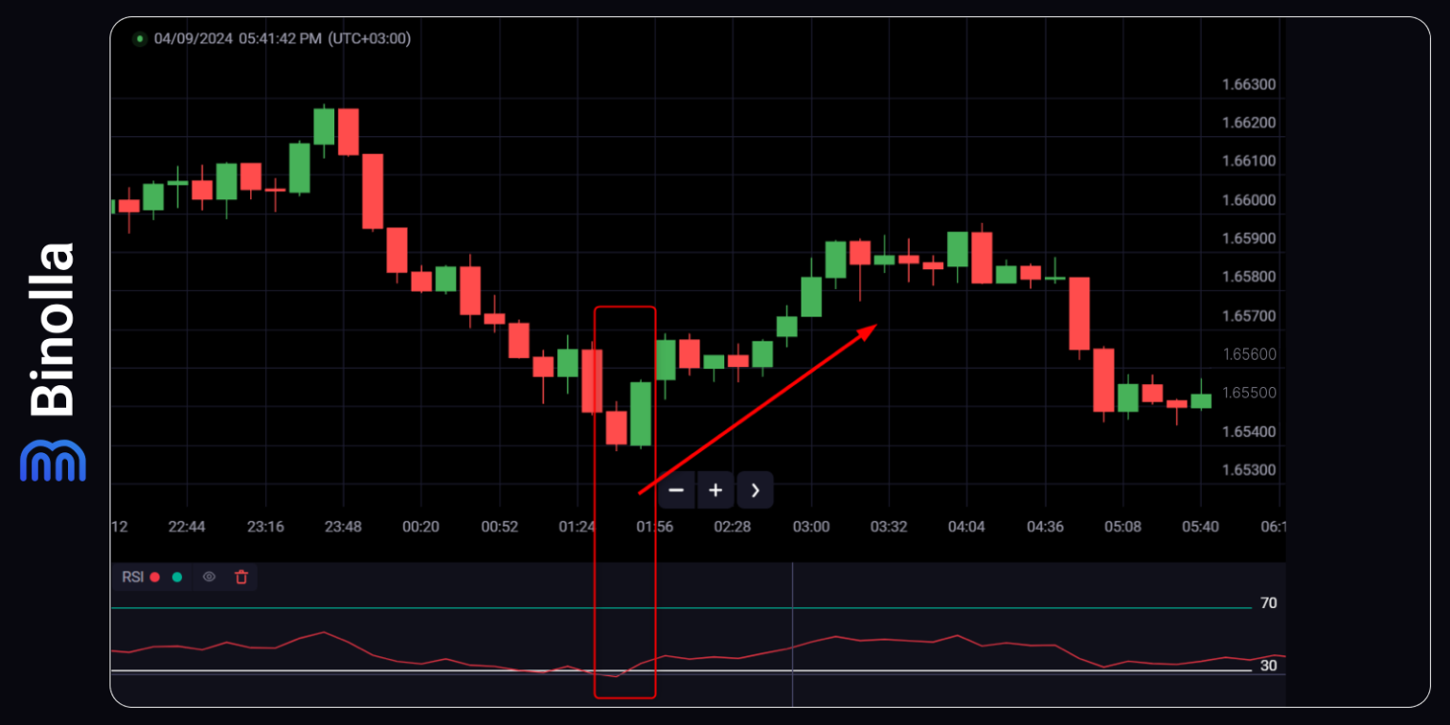Expand the RSI settings panel
The height and width of the screenshot is (725, 1450).
pyautogui.click(x=131, y=577)
